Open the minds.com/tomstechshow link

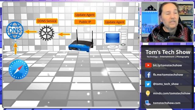click(172, 94)
